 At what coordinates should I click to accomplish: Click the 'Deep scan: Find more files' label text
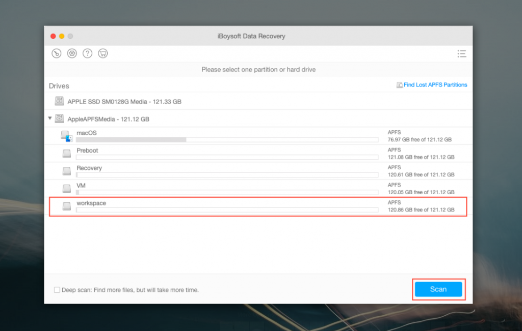click(130, 290)
